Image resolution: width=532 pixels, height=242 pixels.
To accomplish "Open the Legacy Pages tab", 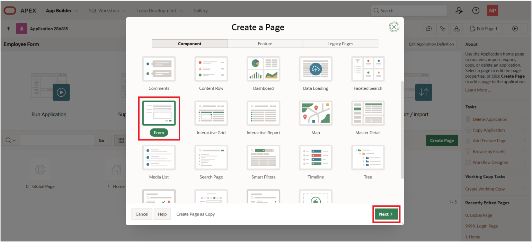I will tap(340, 43).
